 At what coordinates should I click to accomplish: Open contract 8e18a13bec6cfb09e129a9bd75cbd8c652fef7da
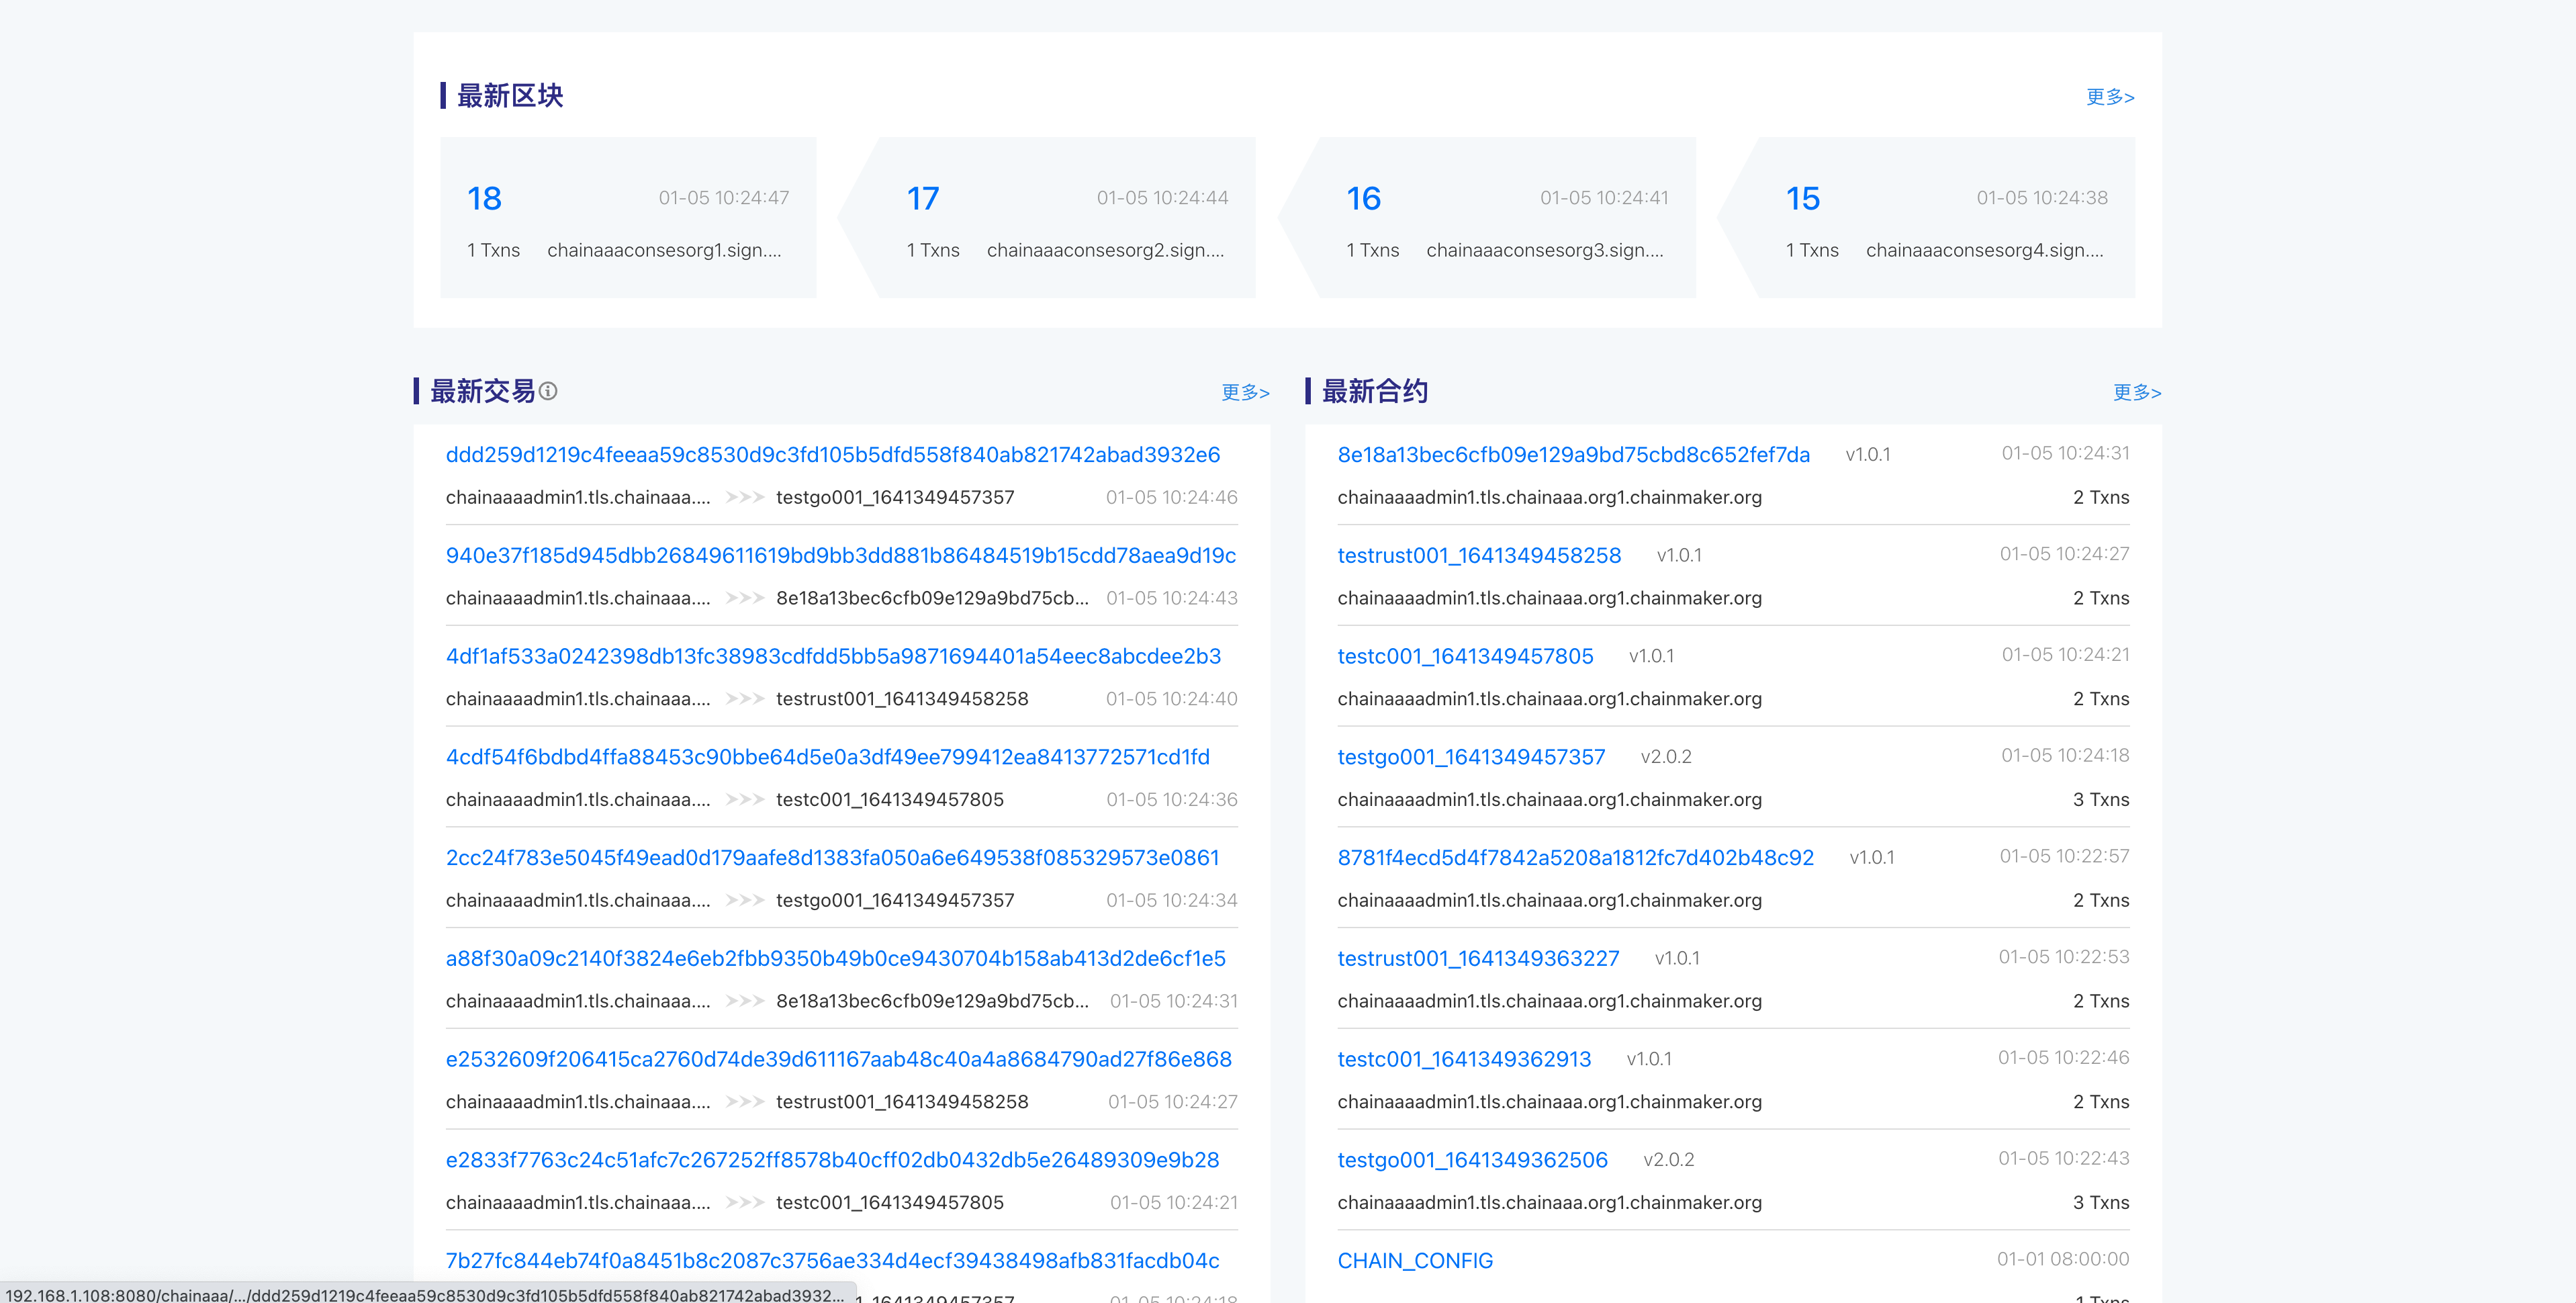[x=1574, y=455]
